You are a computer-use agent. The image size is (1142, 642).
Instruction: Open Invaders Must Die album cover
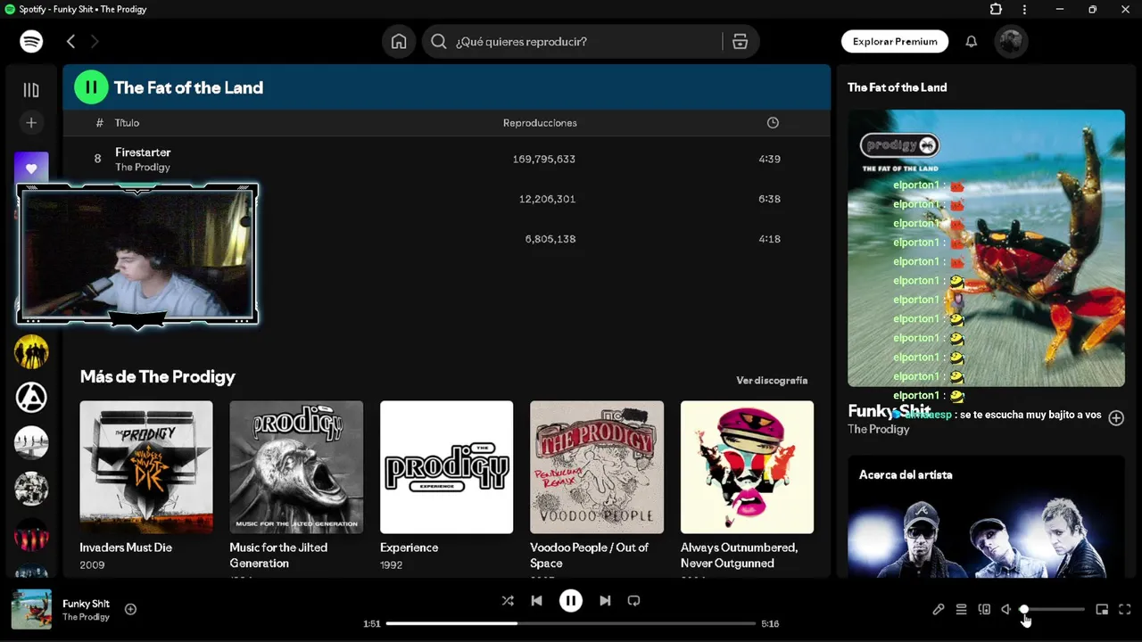[x=146, y=467]
